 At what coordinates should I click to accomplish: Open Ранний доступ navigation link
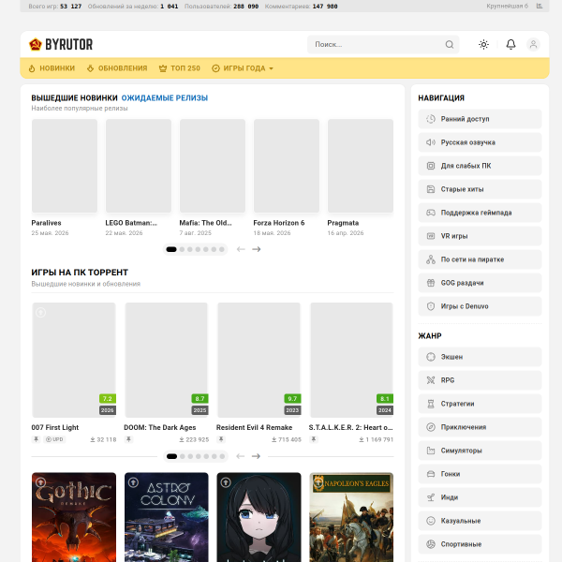(x=480, y=119)
